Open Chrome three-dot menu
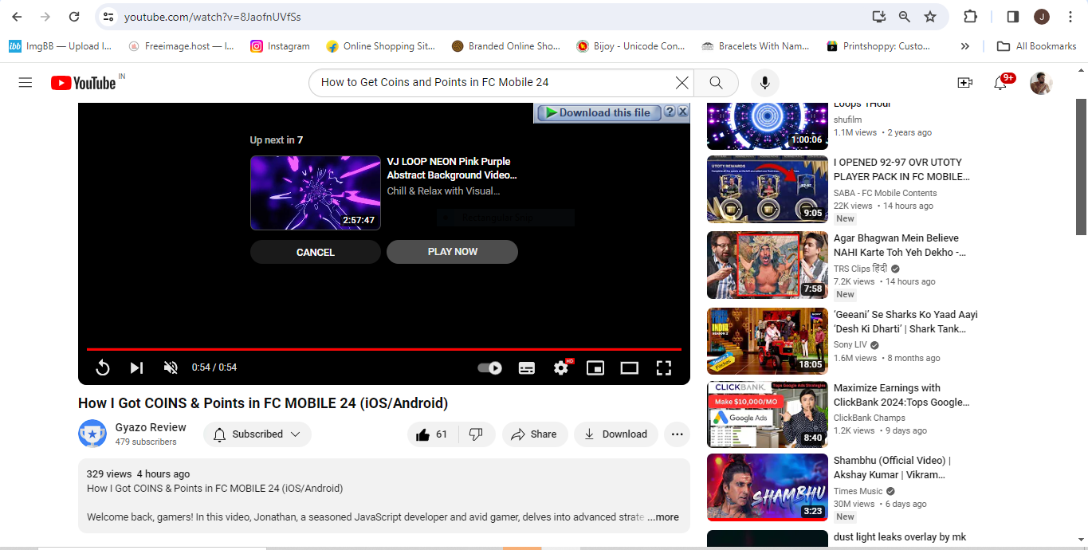The height and width of the screenshot is (550, 1088). (1069, 16)
